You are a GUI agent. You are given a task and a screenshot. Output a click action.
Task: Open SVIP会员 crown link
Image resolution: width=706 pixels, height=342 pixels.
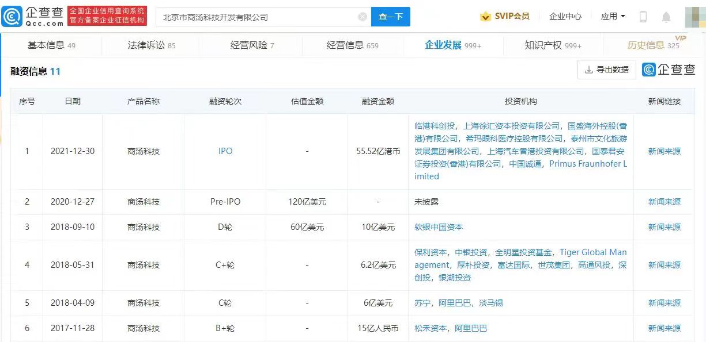(x=505, y=17)
